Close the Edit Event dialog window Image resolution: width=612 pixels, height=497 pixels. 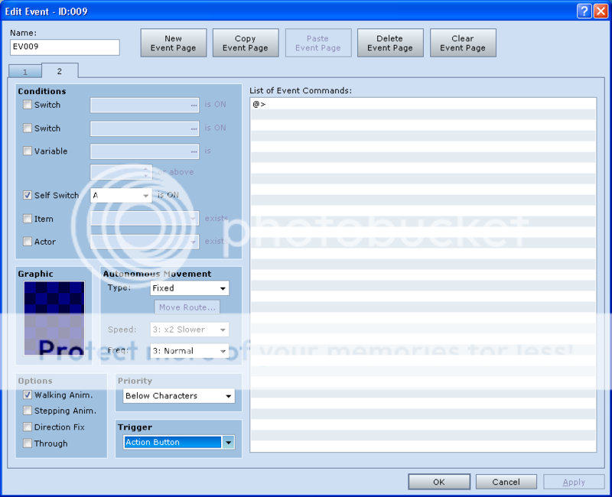(x=599, y=11)
